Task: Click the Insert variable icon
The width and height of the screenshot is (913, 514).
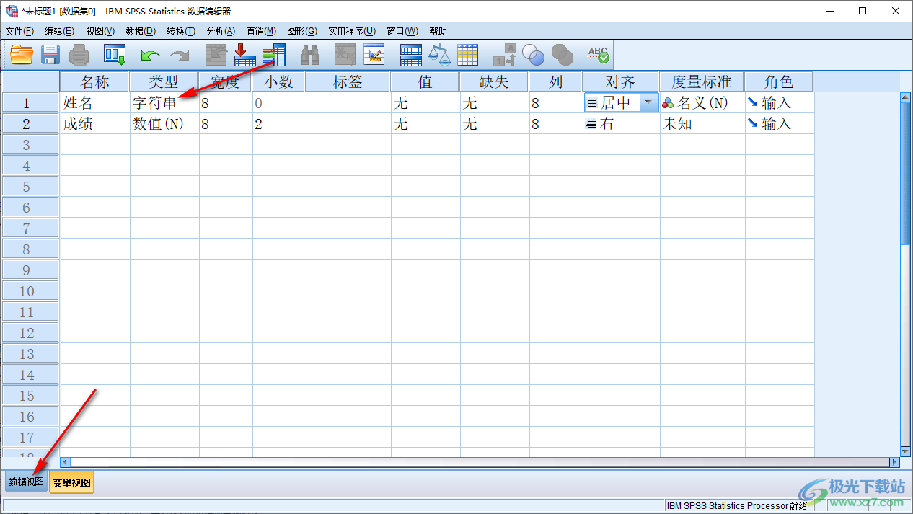Action: click(x=374, y=55)
